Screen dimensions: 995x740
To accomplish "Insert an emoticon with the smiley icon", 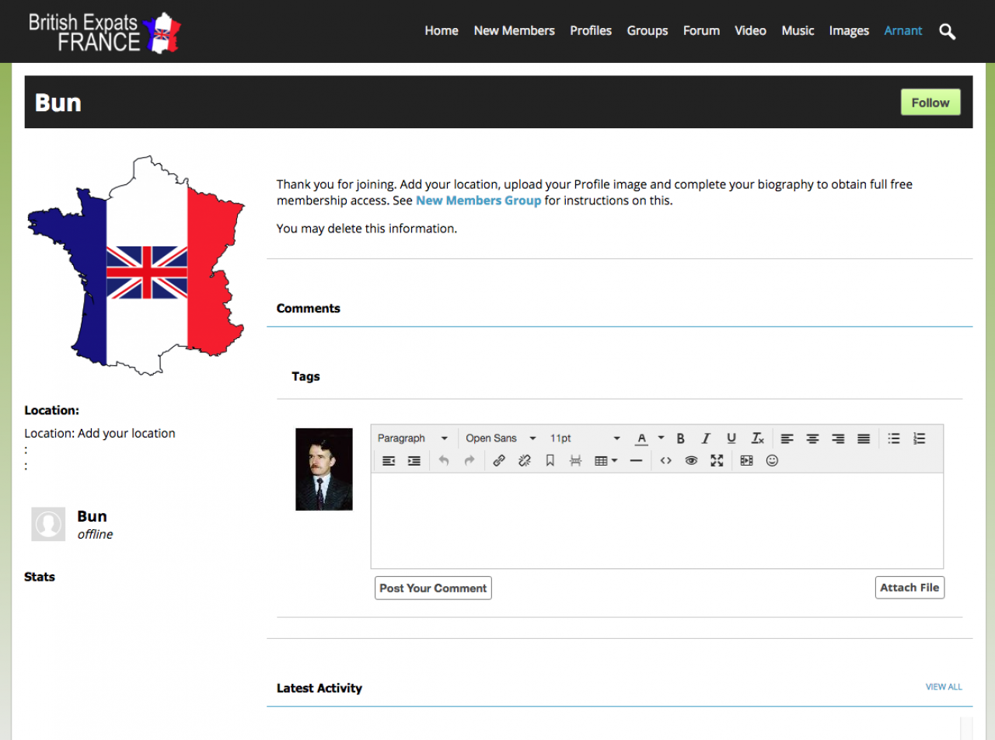I will click(x=772, y=461).
